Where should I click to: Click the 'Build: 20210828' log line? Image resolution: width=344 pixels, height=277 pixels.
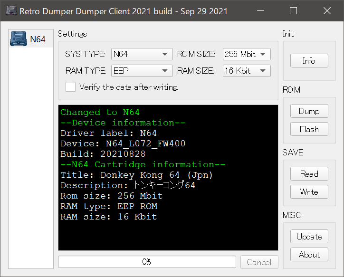coord(103,154)
